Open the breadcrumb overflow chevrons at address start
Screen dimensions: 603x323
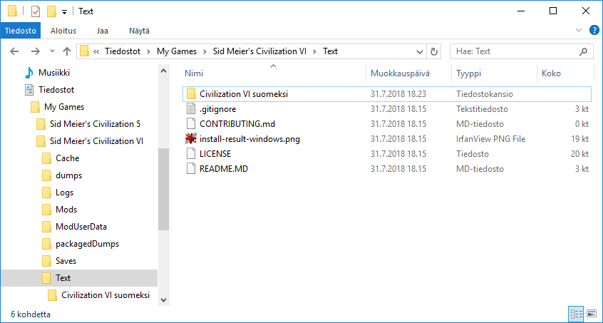pos(96,51)
